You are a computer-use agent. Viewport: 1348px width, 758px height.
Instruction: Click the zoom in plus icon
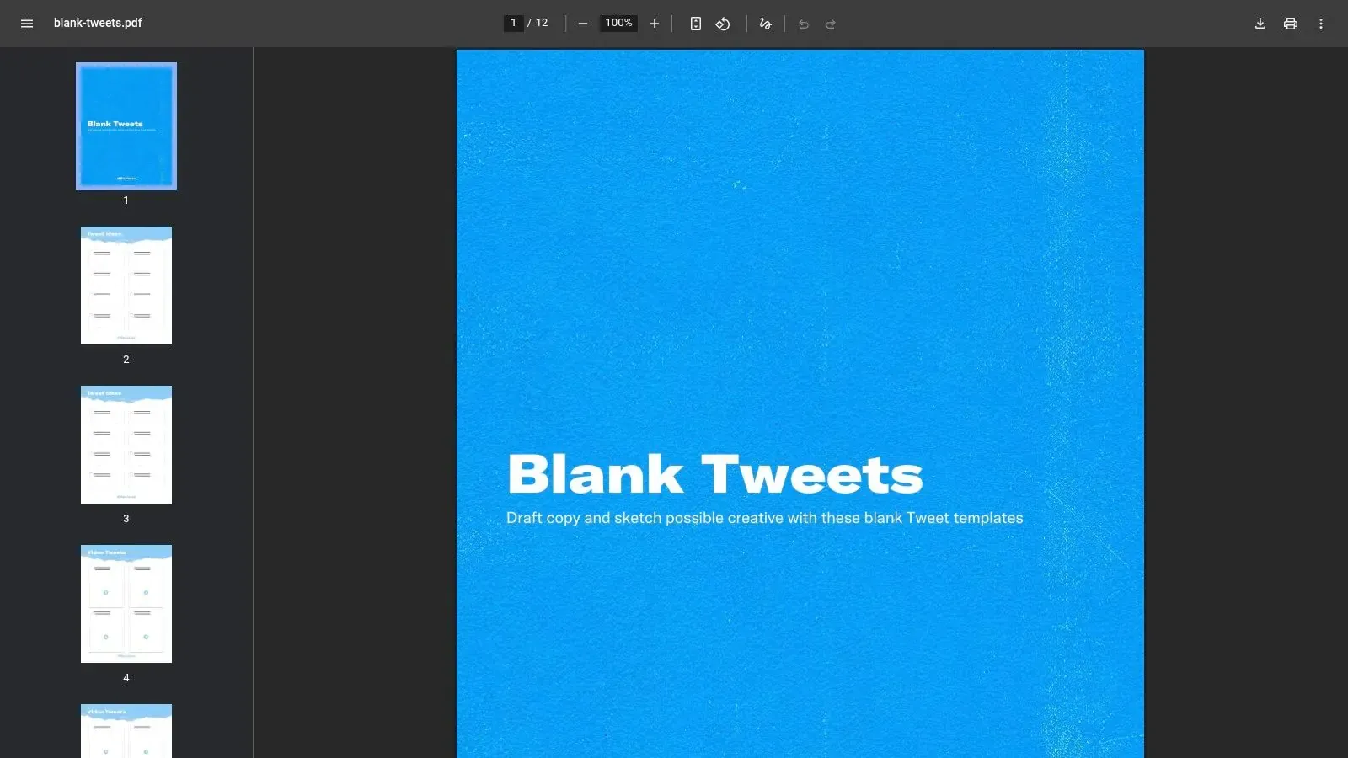[655, 24]
